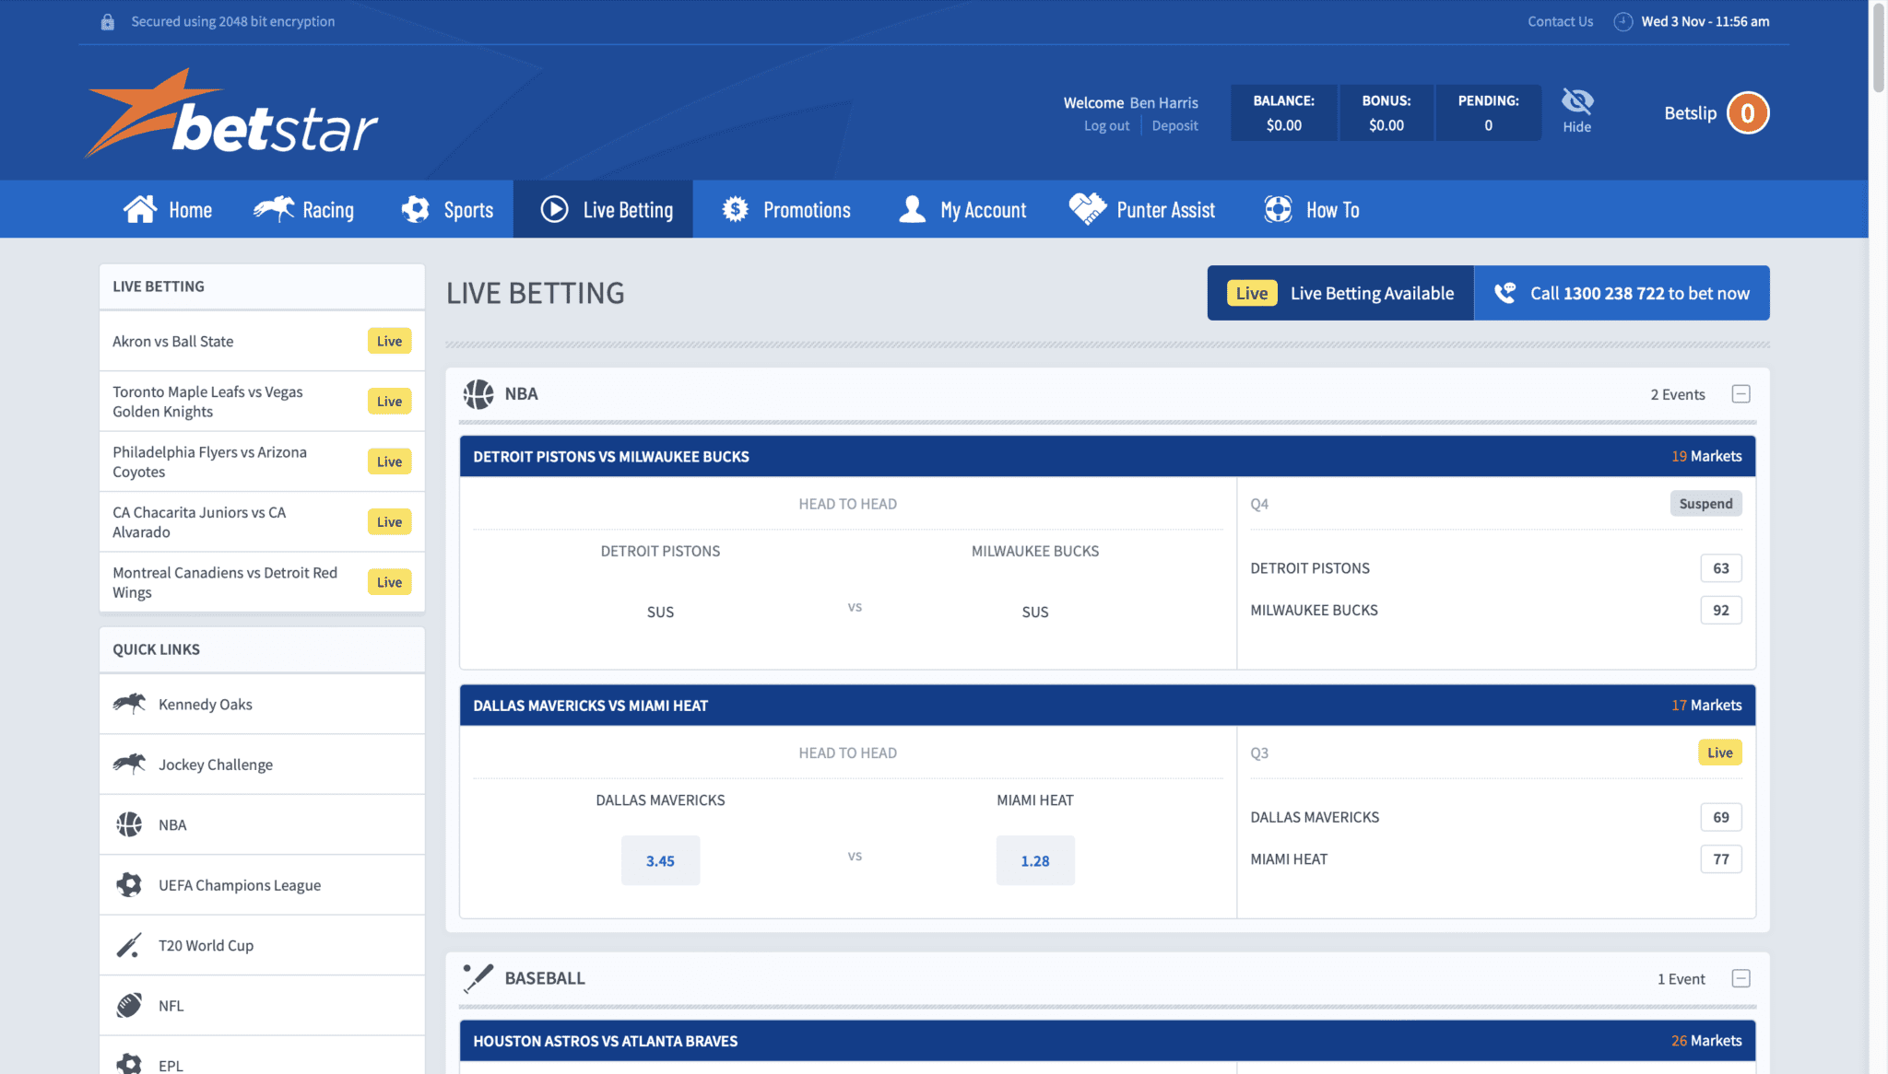
Task: Click the My Account person icon
Action: click(912, 209)
